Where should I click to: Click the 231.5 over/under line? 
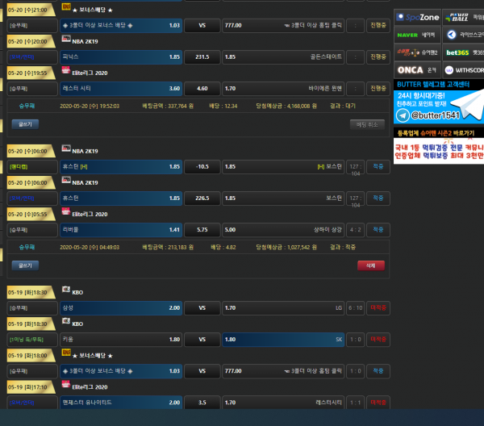pyautogui.click(x=202, y=57)
